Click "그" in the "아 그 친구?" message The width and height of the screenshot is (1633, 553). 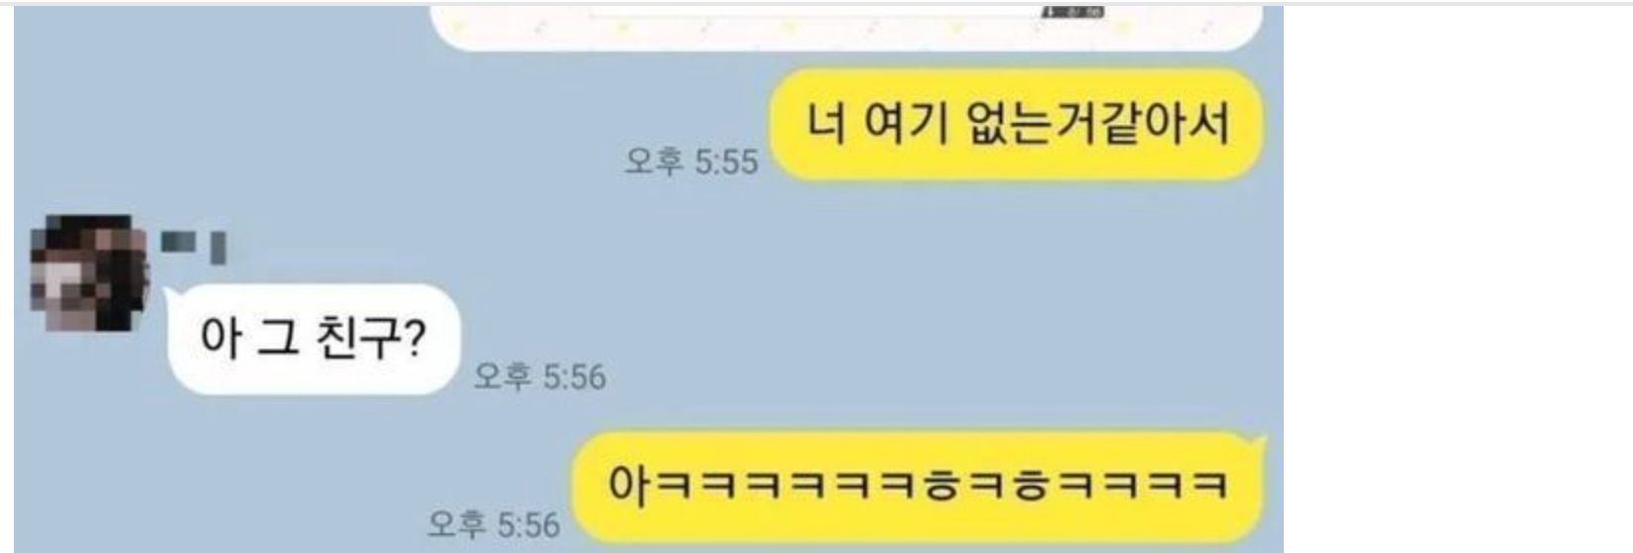[278, 339]
